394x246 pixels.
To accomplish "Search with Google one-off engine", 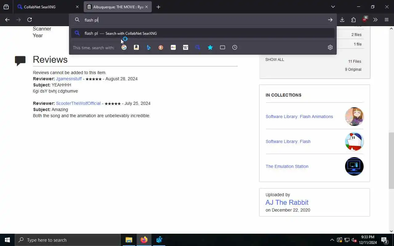I will (x=124, y=47).
